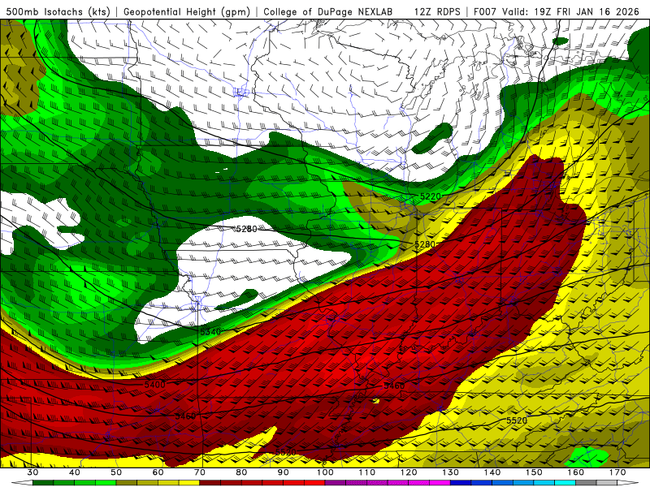Pick the darkest red swatch just after 70

210,483
